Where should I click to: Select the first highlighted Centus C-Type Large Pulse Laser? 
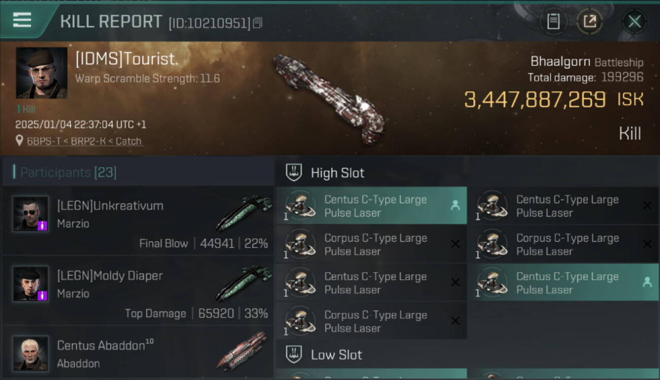click(371, 206)
